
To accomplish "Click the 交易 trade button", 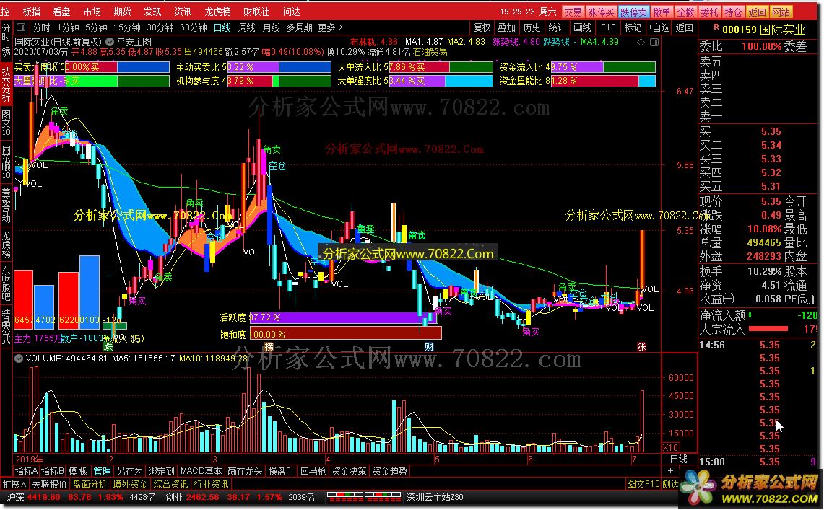I will click(x=573, y=12).
